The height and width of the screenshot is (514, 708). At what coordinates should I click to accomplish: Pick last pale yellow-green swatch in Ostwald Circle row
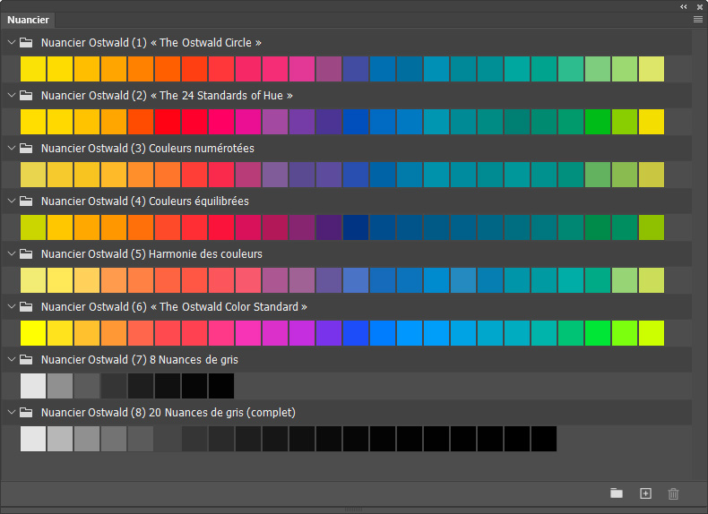[x=652, y=69]
